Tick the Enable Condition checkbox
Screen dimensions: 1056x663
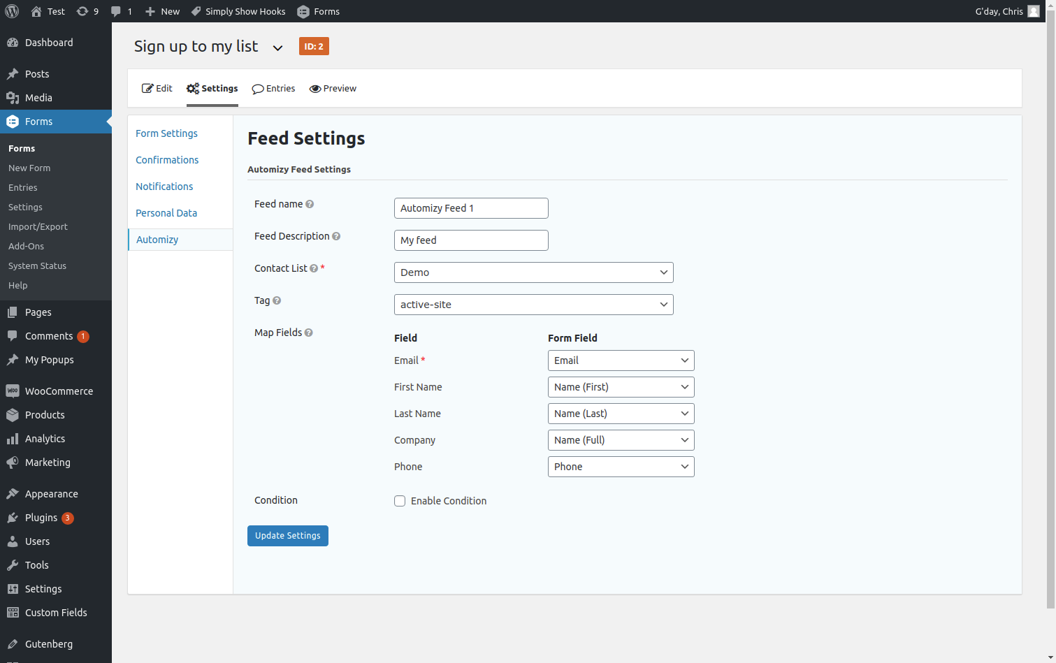pyautogui.click(x=400, y=501)
